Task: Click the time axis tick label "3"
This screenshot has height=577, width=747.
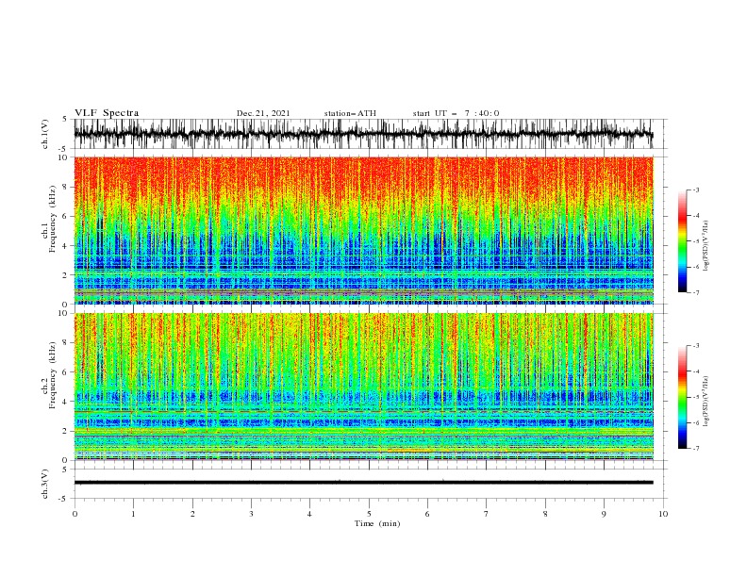Action: point(251,514)
